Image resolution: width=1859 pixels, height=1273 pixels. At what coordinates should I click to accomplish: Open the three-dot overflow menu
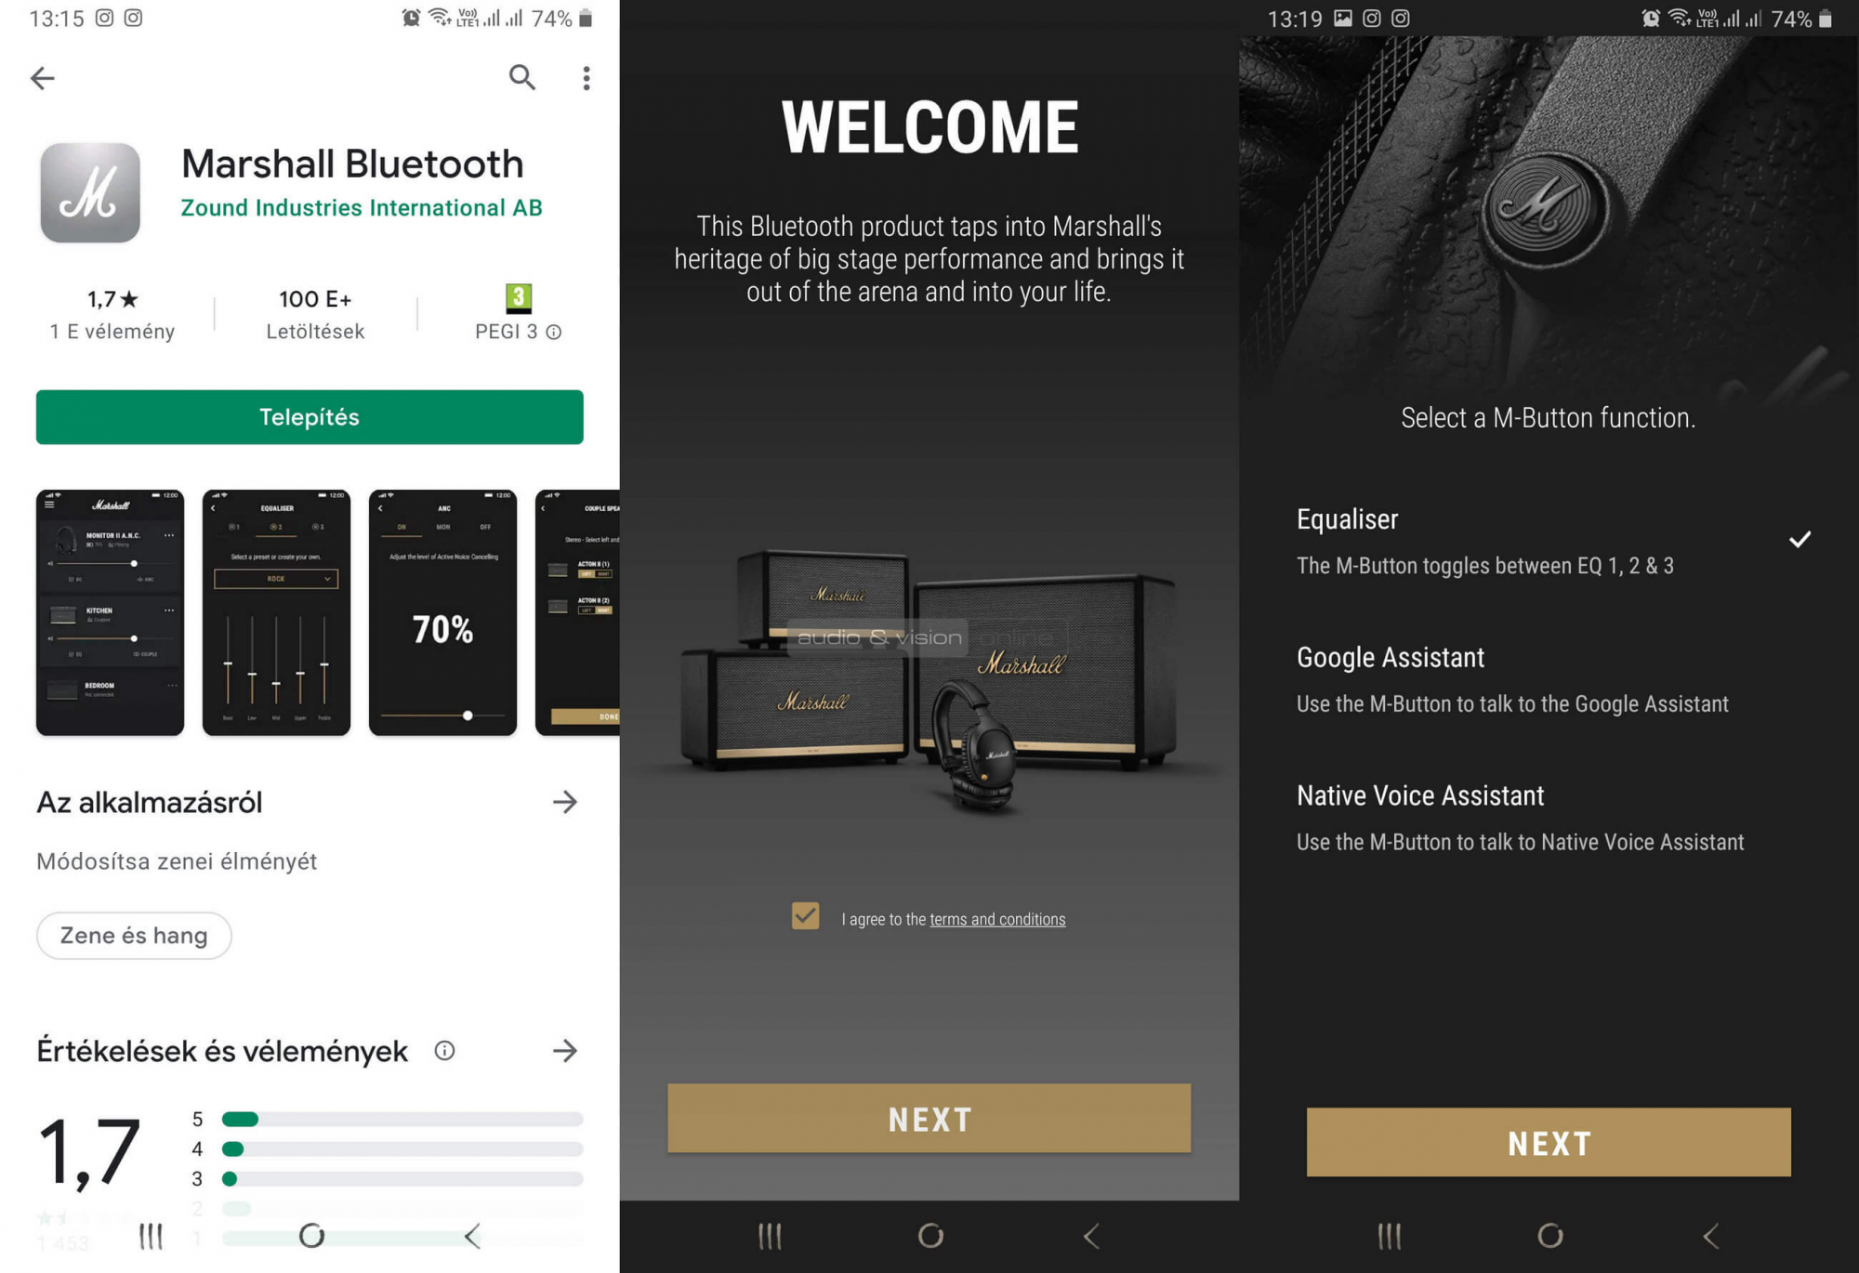click(587, 78)
